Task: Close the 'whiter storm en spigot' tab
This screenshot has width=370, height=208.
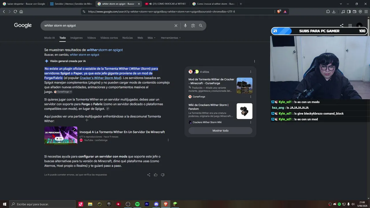Action: (x=139, y=4)
